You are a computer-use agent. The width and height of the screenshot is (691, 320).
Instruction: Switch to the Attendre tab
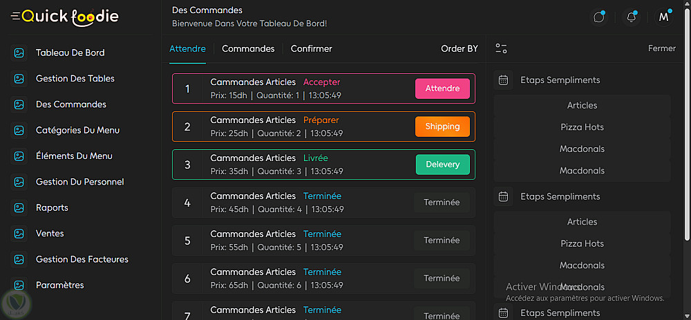(x=187, y=49)
